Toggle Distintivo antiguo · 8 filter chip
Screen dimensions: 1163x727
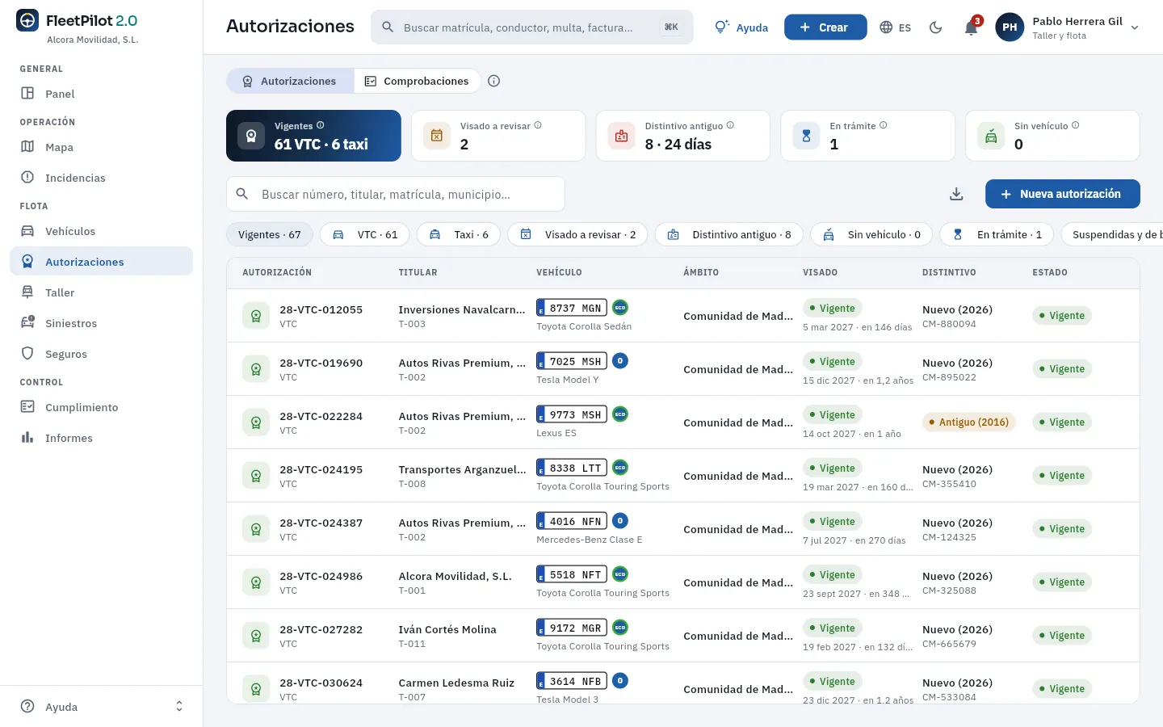point(729,234)
